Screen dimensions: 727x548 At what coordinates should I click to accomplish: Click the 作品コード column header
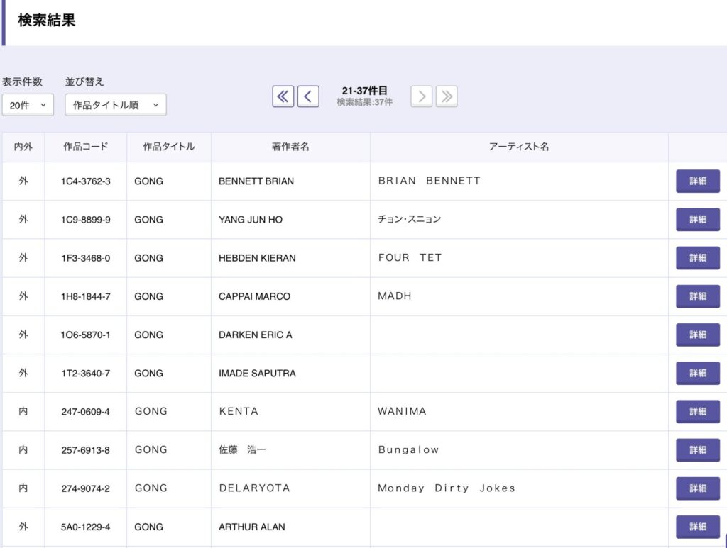(85, 147)
